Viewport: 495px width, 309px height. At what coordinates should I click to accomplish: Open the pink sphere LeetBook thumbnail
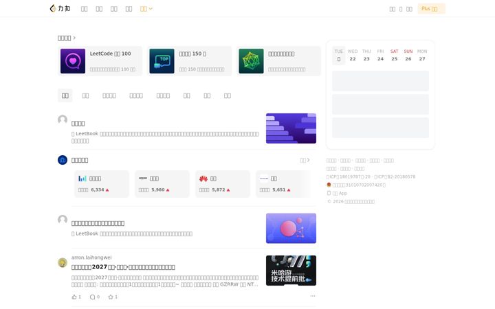[291, 228]
